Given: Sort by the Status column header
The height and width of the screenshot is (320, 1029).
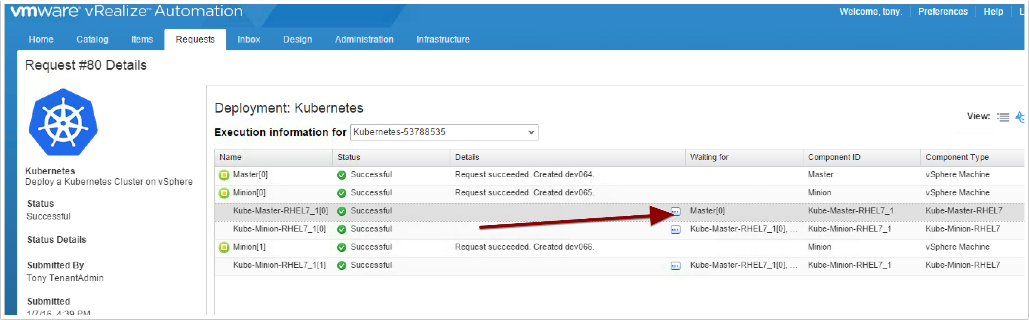Looking at the screenshot, I should tap(348, 157).
